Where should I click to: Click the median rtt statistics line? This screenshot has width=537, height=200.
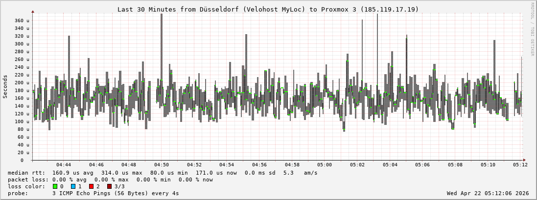(x=163, y=173)
